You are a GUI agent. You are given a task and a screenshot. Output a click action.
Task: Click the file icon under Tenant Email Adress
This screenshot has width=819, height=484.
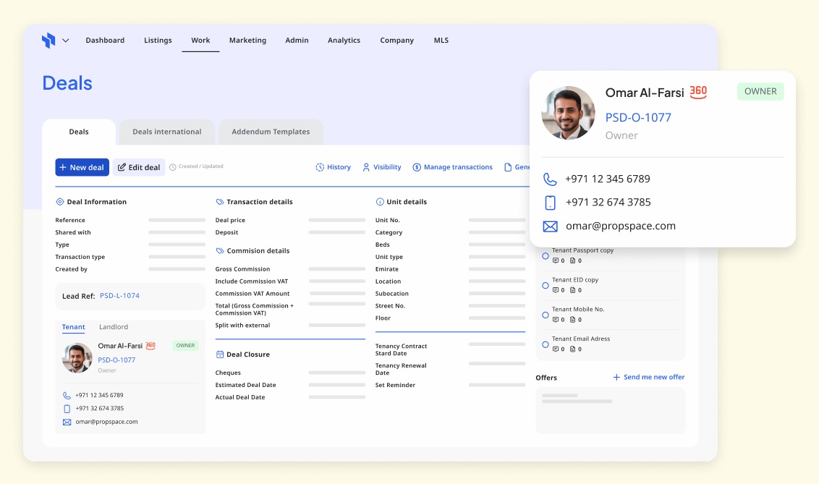572,349
